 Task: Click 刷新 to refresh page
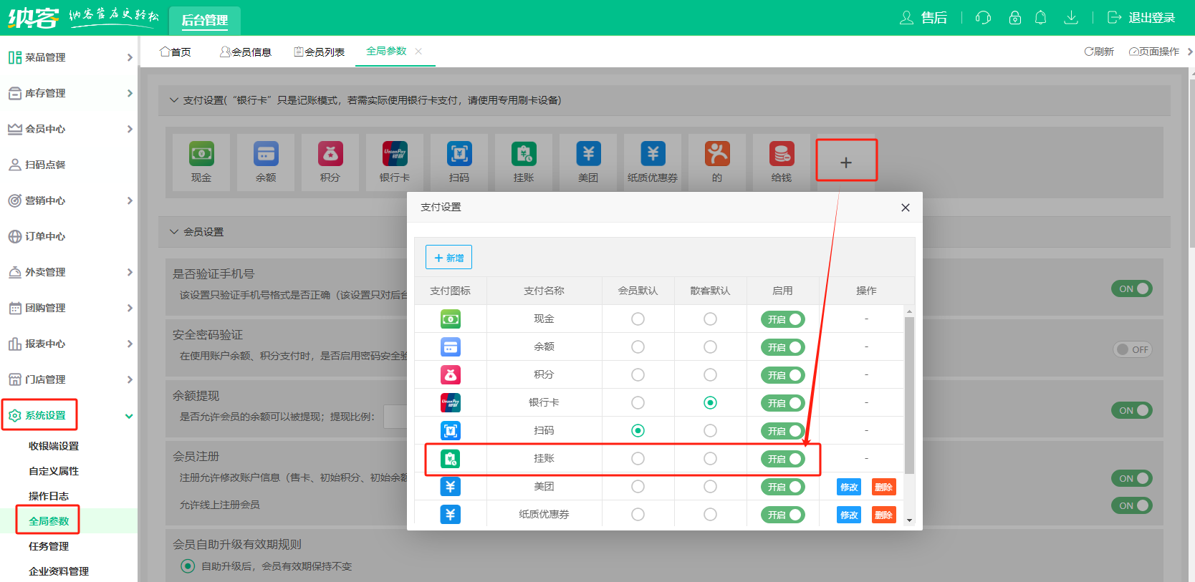tap(1099, 52)
